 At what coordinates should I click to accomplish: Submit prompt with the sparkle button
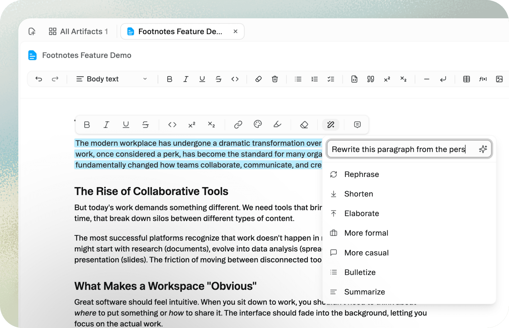pos(483,149)
